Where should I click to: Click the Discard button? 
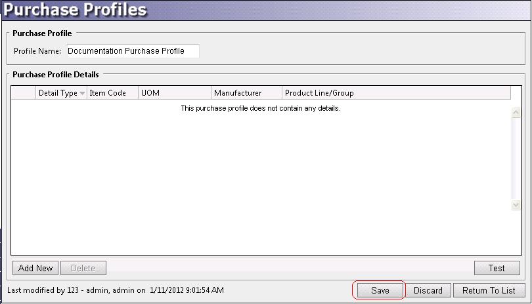pyautogui.click(x=428, y=290)
